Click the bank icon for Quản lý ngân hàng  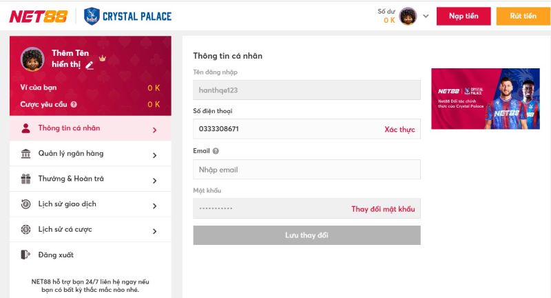pos(26,154)
